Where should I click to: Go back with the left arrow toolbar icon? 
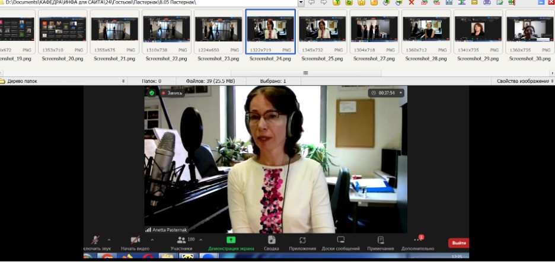tap(311, 2)
